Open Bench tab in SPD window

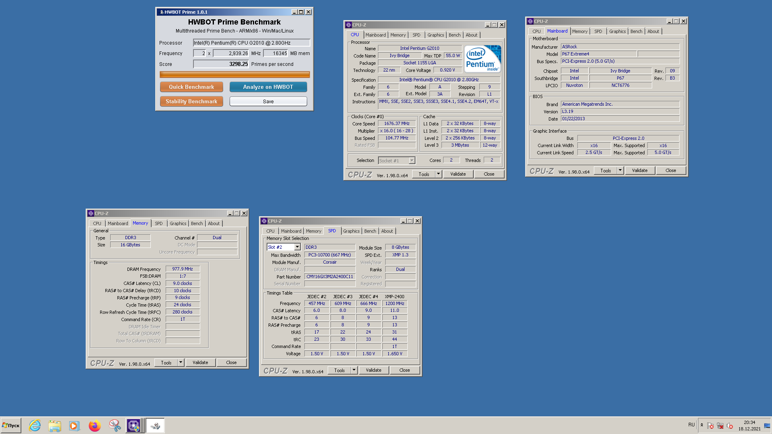(370, 231)
